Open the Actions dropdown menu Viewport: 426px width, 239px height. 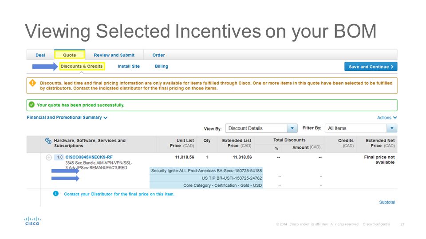coord(387,118)
